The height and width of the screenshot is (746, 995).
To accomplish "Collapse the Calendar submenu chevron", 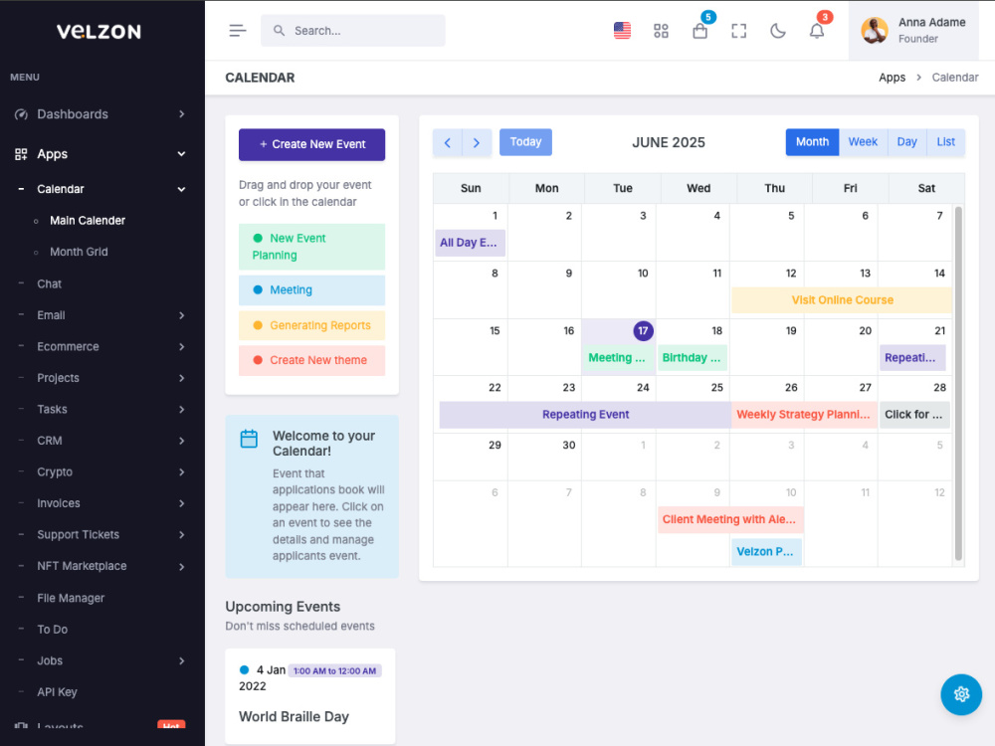I will coord(181,189).
